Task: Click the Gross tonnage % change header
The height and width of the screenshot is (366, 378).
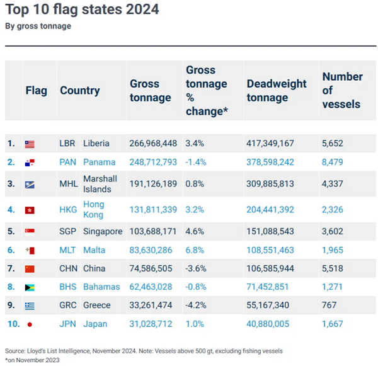Action: coord(206,90)
